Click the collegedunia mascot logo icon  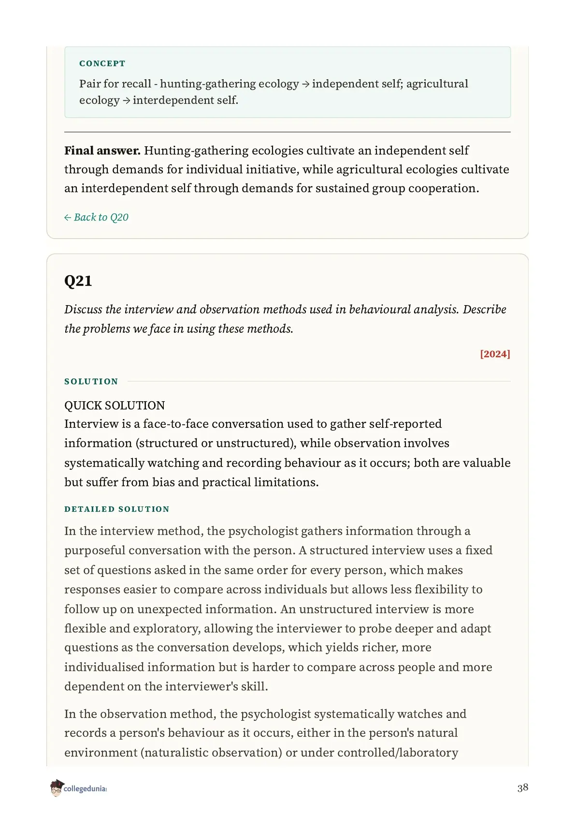(x=56, y=788)
